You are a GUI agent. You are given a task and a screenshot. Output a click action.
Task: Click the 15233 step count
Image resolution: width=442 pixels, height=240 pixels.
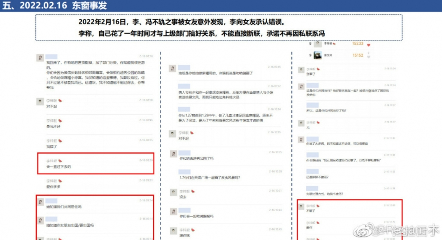[358, 44]
